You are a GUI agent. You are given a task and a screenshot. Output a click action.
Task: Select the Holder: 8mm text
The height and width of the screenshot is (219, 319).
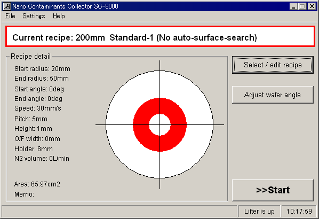point(34,149)
